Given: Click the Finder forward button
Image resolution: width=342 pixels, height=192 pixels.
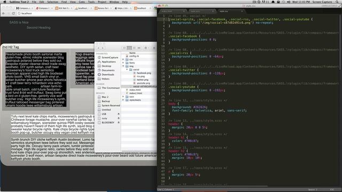Looking at the screenshot, I should coord(103,48).
